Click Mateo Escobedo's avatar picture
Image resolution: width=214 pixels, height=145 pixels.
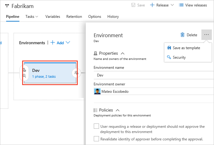coord(97,91)
